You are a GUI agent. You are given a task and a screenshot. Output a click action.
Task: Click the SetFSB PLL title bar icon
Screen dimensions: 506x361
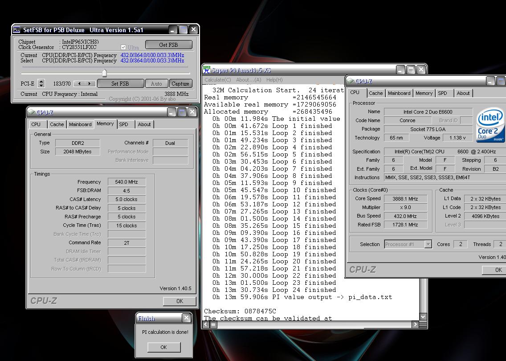tap(16, 30)
